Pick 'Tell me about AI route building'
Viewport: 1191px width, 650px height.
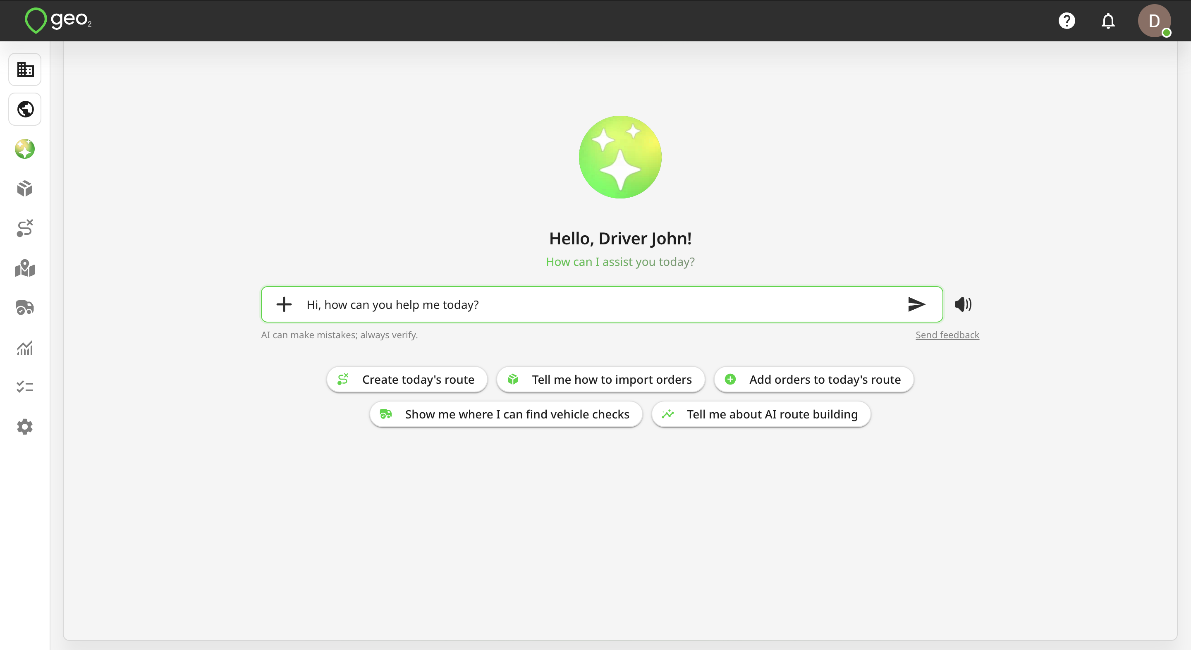[761, 414]
